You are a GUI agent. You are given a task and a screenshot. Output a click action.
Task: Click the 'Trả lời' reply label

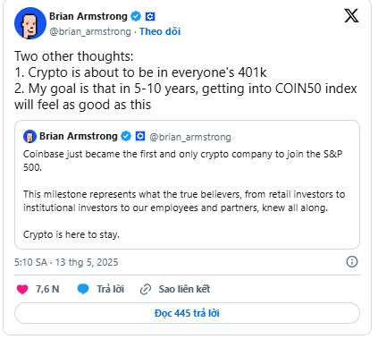[x=110, y=289]
